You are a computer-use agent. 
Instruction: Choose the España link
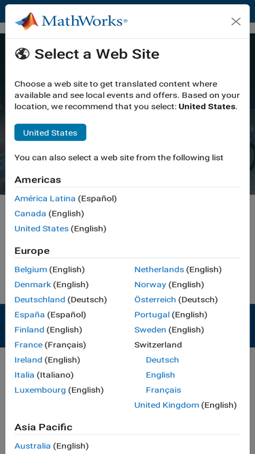(x=29, y=314)
